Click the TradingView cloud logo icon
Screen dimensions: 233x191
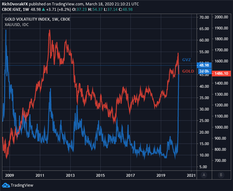tap(6, 185)
